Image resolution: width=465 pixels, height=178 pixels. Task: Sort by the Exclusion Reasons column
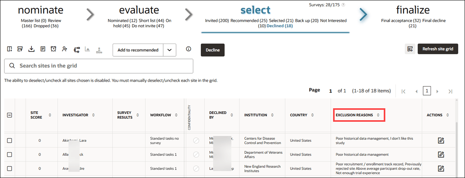(x=378, y=115)
